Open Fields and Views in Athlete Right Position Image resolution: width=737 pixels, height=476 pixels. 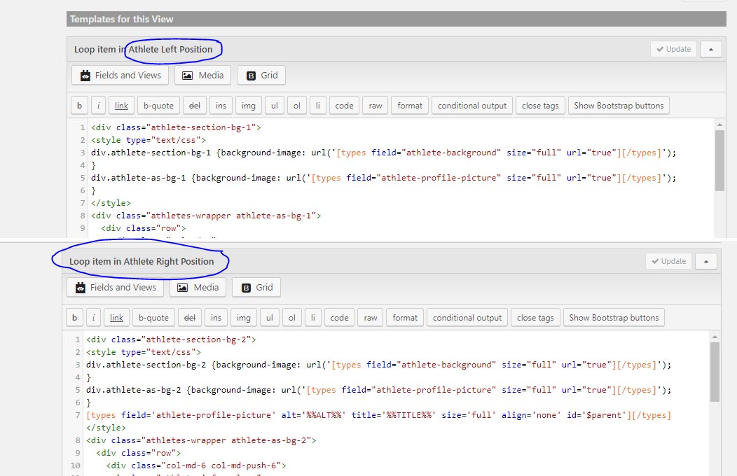(x=115, y=287)
